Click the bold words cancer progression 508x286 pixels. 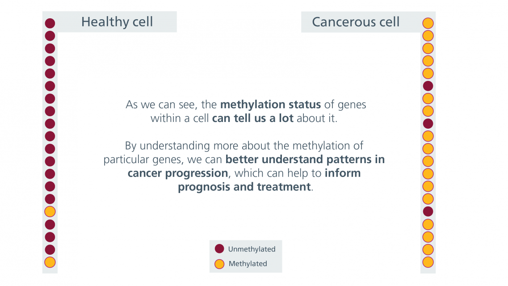pos(178,173)
